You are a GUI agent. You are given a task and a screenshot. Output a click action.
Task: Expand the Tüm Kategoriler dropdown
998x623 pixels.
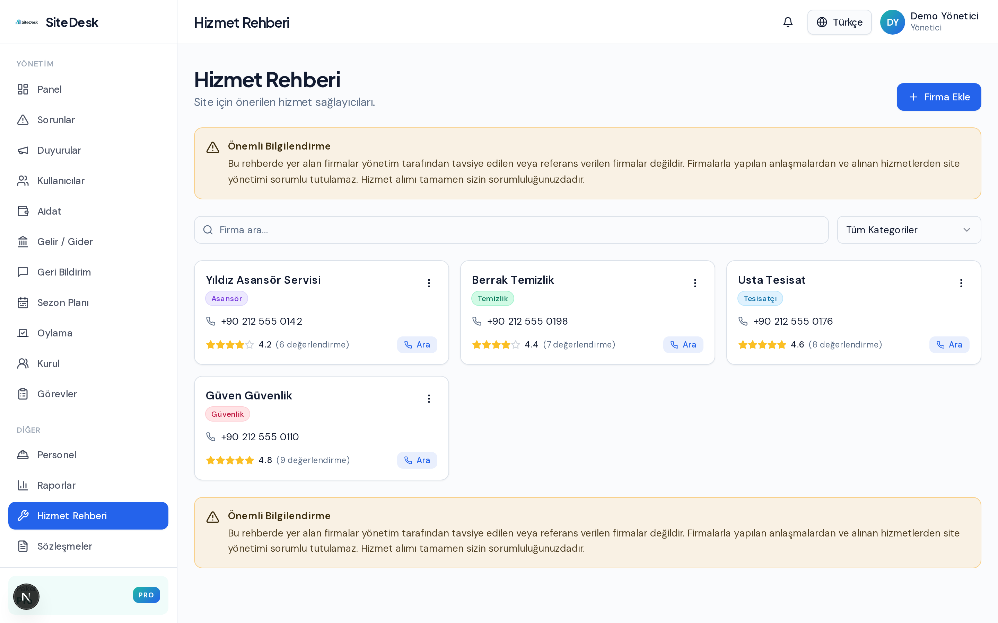pos(909,230)
